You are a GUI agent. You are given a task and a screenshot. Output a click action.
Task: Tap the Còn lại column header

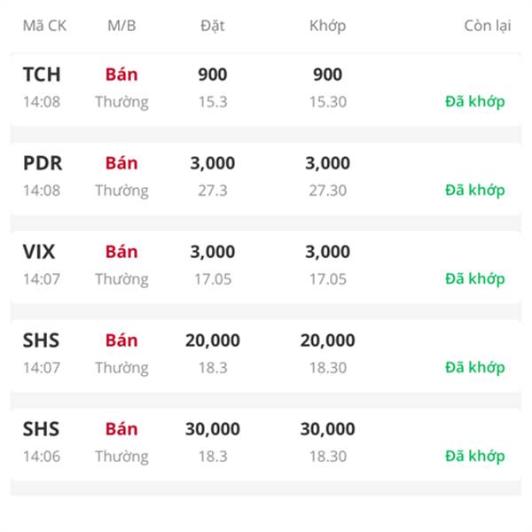point(487,25)
